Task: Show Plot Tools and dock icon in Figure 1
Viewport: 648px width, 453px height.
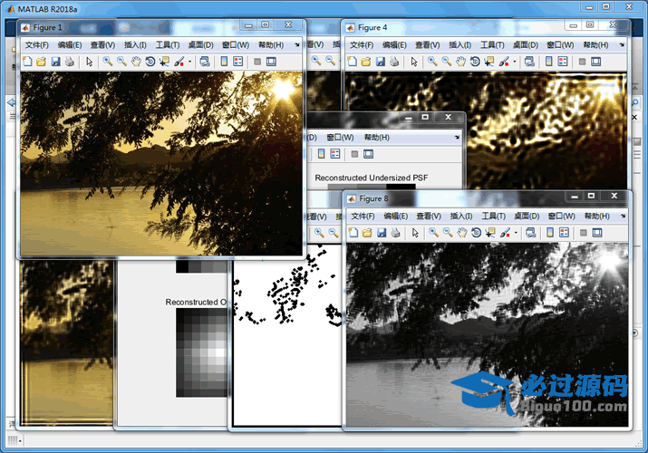Action: click(x=271, y=62)
